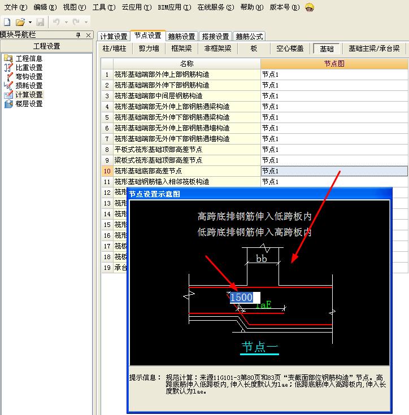The image size is (409, 415).
Task: Expand the Redo history dropdown arrow
Action: point(86,22)
